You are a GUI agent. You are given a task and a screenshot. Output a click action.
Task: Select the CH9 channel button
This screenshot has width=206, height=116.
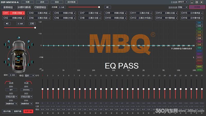(108, 13)
